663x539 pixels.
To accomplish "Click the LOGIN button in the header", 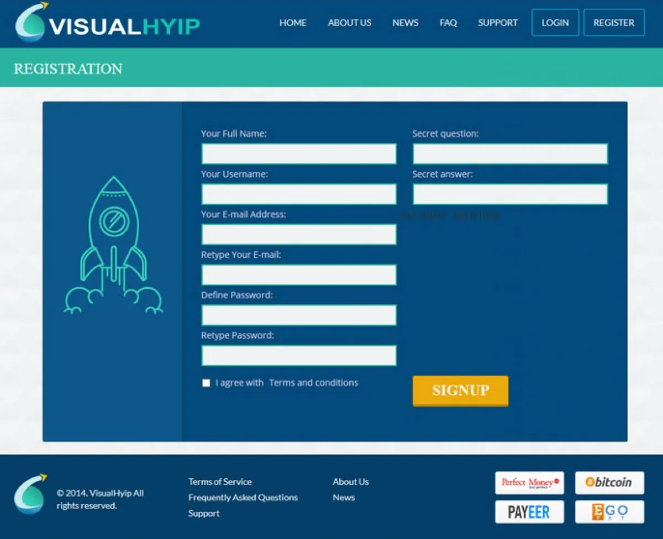I will pos(555,23).
